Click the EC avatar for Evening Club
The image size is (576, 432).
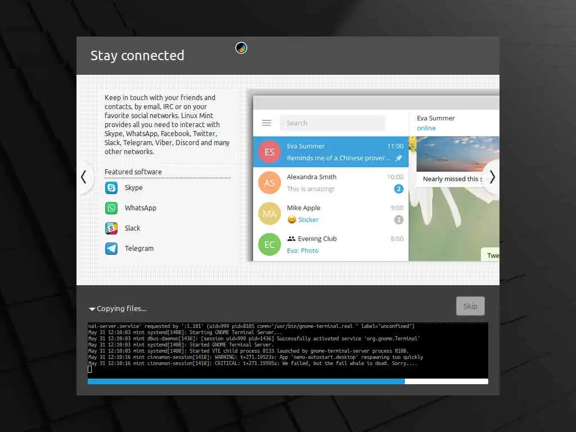pos(269,245)
